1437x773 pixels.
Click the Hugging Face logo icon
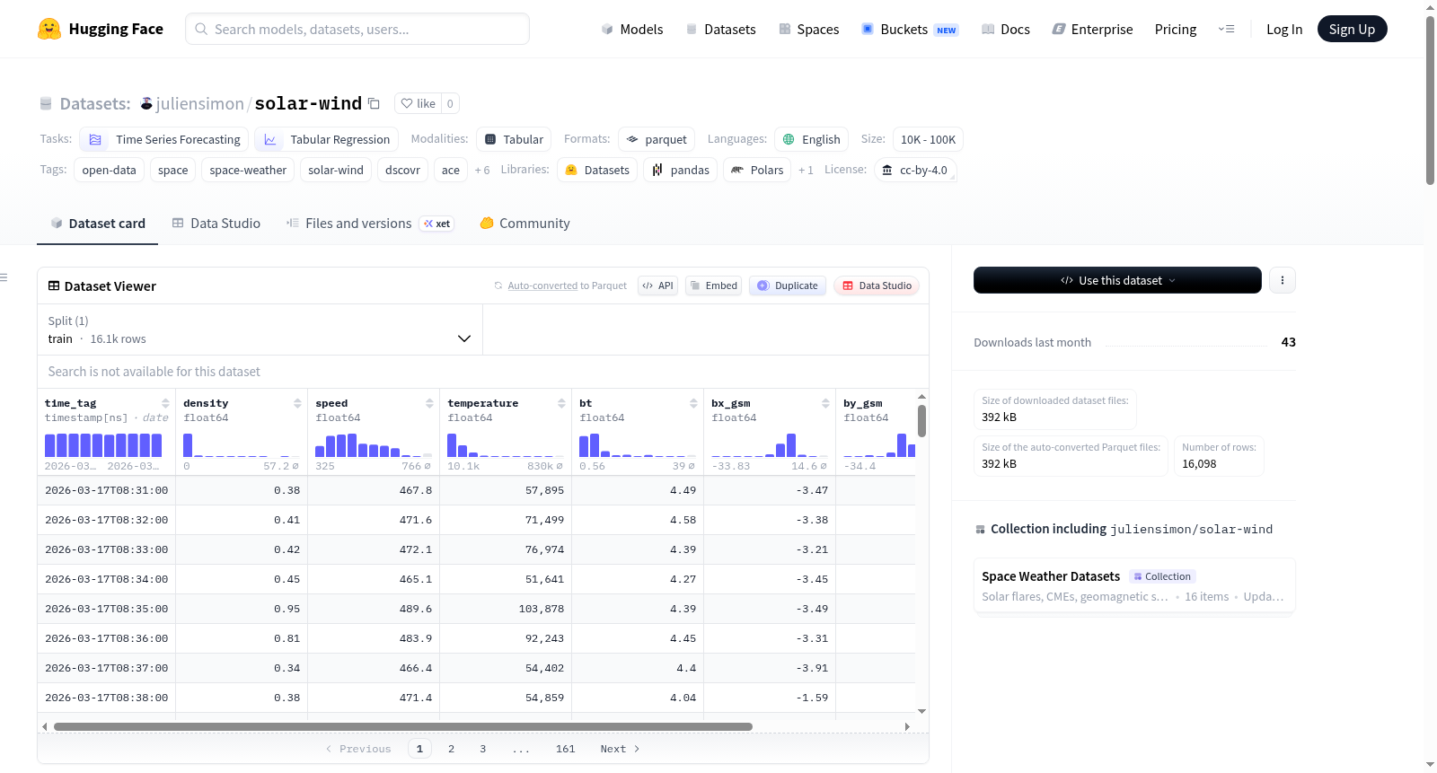pos(49,29)
